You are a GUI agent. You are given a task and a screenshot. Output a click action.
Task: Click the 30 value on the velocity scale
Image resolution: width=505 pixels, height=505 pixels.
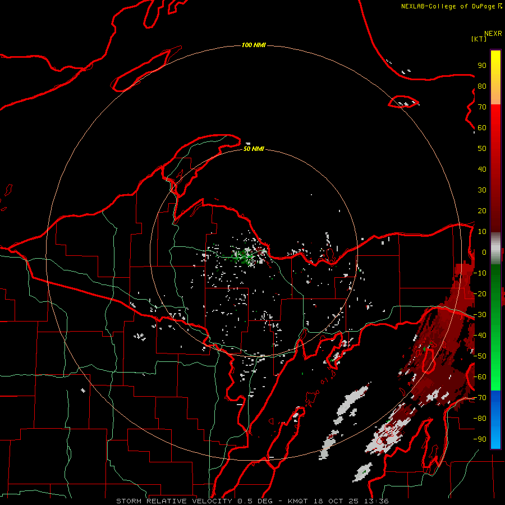[482, 190]
